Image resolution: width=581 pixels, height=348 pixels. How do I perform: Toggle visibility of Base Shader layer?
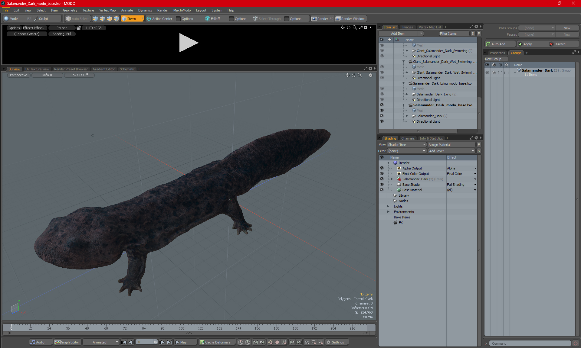[x=382, y=185]
